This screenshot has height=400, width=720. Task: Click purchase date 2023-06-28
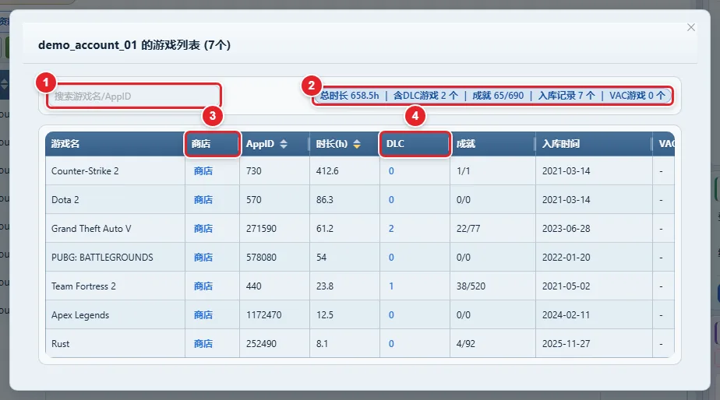click(x=566, y=229)
